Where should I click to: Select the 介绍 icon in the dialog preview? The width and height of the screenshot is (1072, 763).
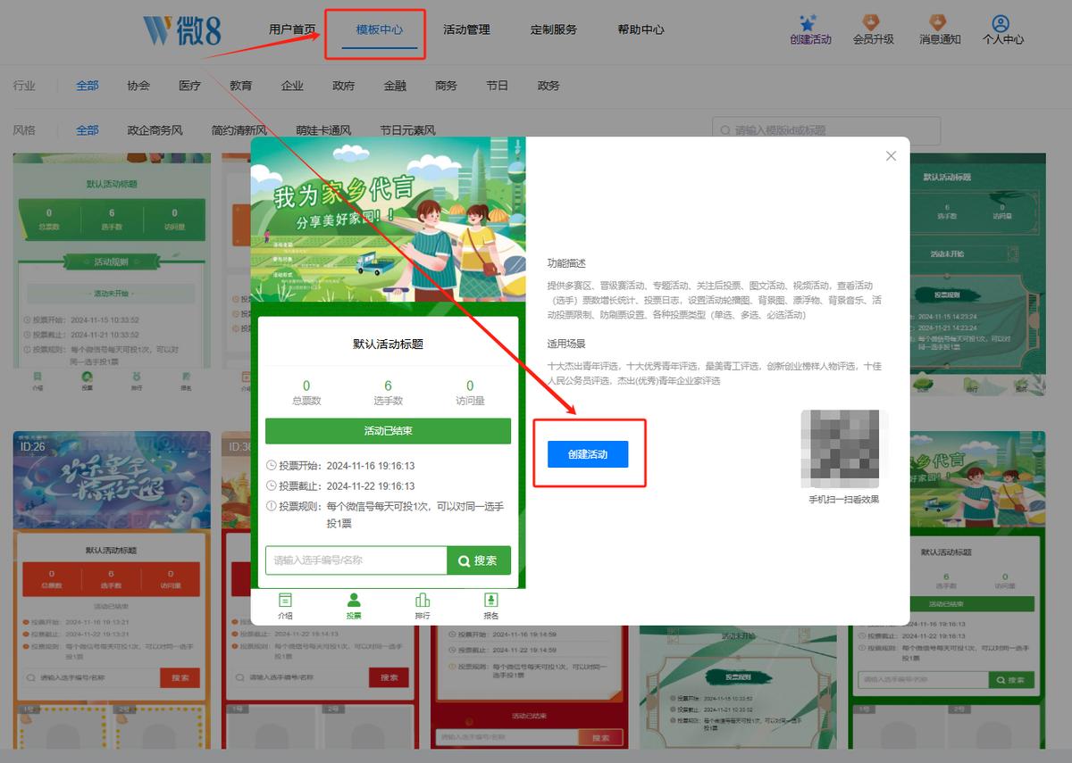pyautogui.click(x=285, y=601)
